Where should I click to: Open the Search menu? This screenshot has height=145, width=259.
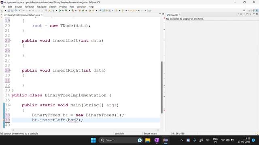pyautogui.click(x=53, y=6)
